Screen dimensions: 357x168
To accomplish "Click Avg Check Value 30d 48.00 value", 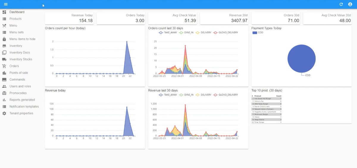I will coord(345,20).
